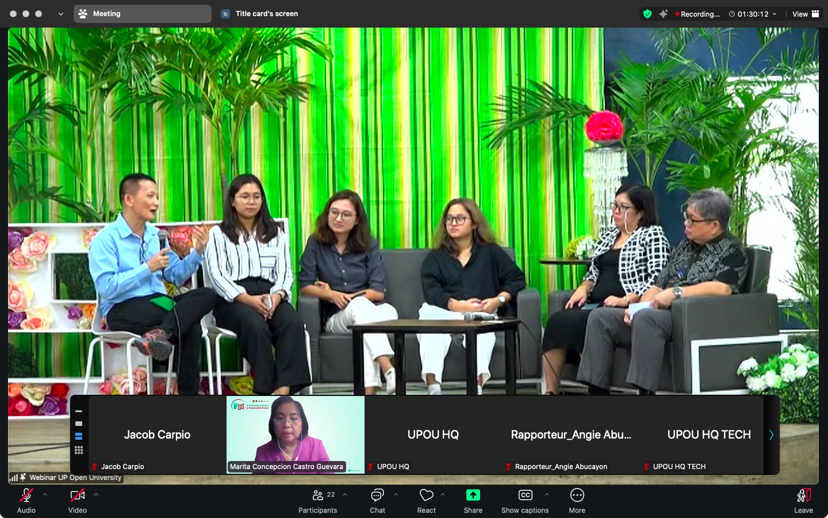Open the AI Companion sparkle icon
The width and height of the screenshot is (828, 518).
(664, 14)
